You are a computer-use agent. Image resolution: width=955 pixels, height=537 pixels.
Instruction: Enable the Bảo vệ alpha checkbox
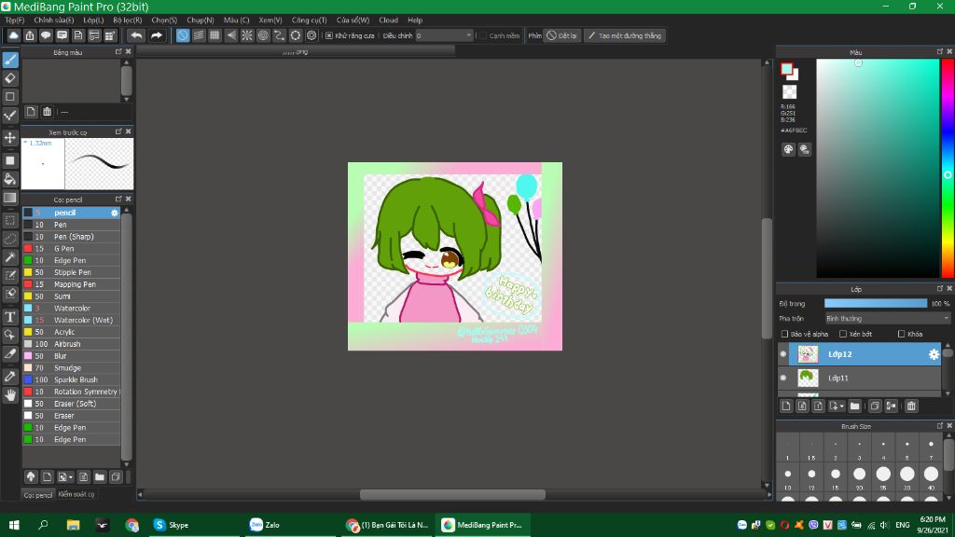[784, 335]
